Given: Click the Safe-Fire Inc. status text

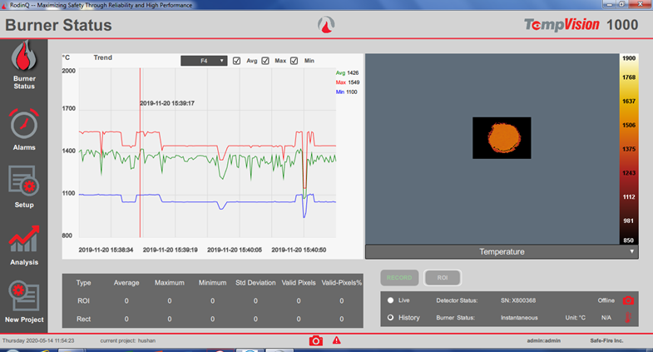Looking at the screenshot, I should (606, 340).
